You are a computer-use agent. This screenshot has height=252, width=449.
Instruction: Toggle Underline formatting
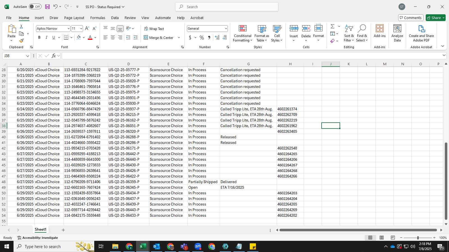pos(54,38)
